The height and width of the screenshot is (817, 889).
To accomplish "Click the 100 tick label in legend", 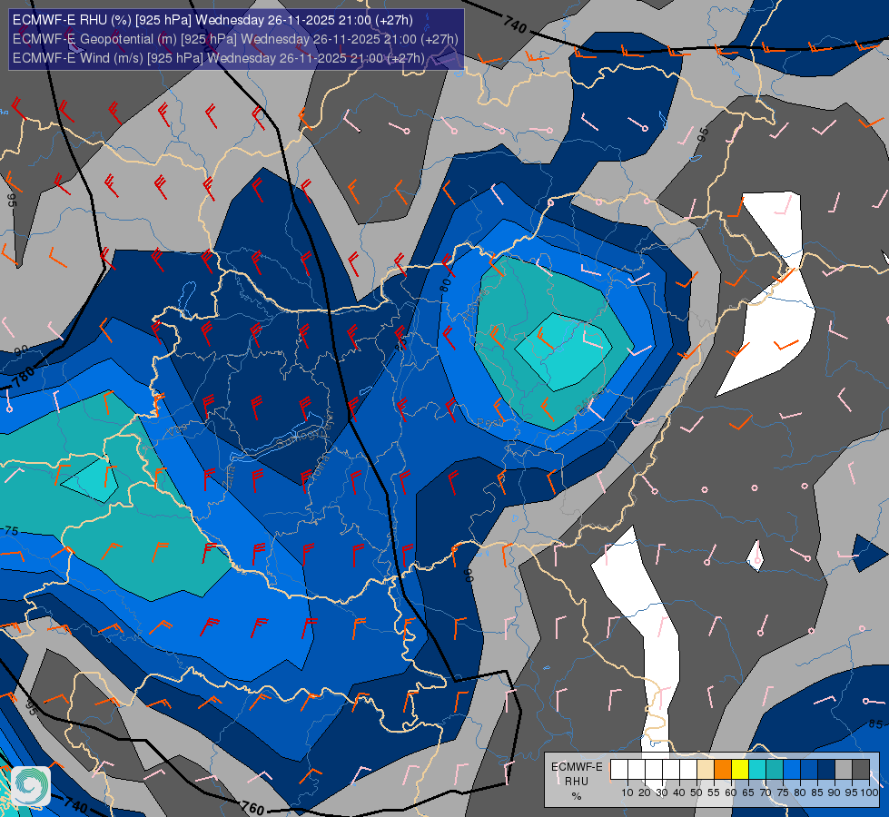I will pos(870,792).
